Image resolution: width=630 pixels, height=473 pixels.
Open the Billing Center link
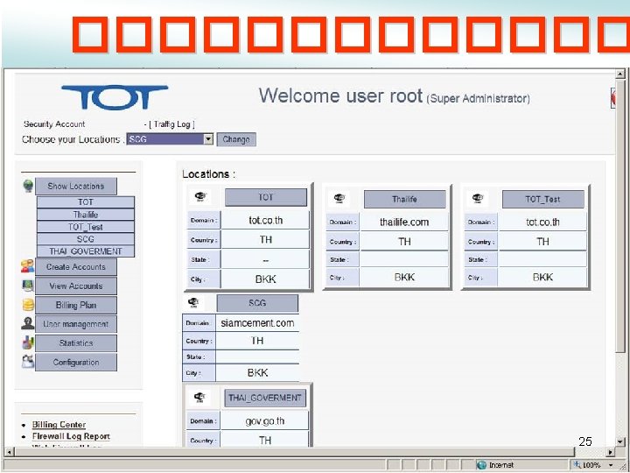(59, 425)
